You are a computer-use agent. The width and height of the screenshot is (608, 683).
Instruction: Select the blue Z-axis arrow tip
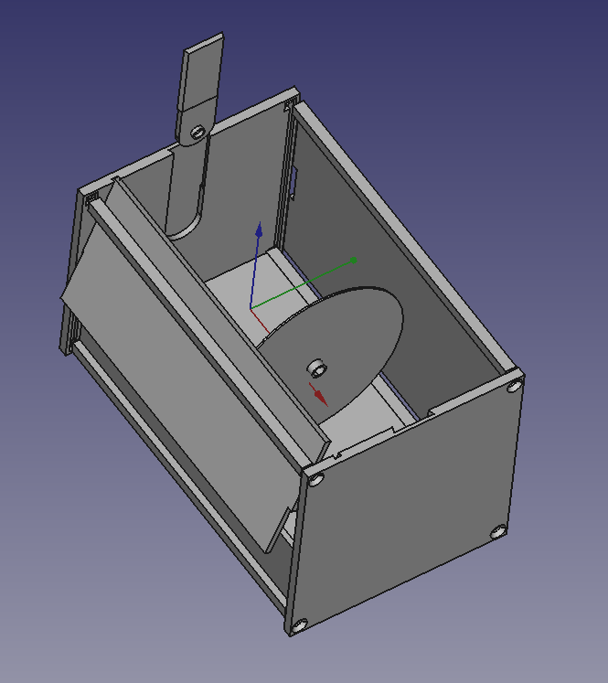[x=259, y=229]
